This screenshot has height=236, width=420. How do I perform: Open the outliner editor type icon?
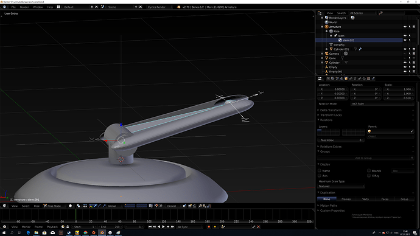point(320,13)
